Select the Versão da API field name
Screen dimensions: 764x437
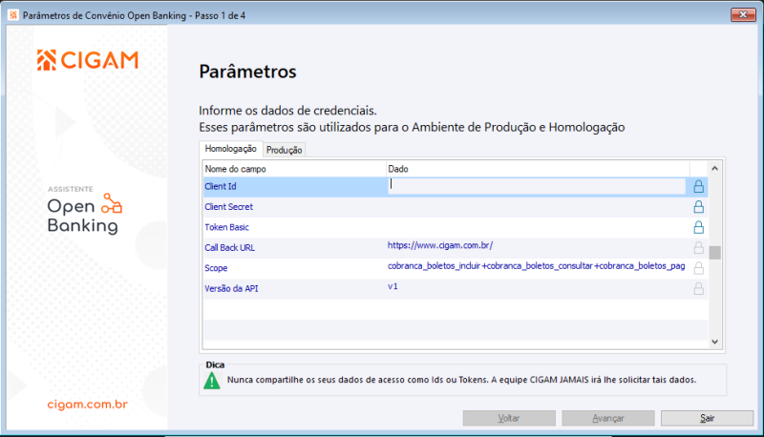click(231, 288)
